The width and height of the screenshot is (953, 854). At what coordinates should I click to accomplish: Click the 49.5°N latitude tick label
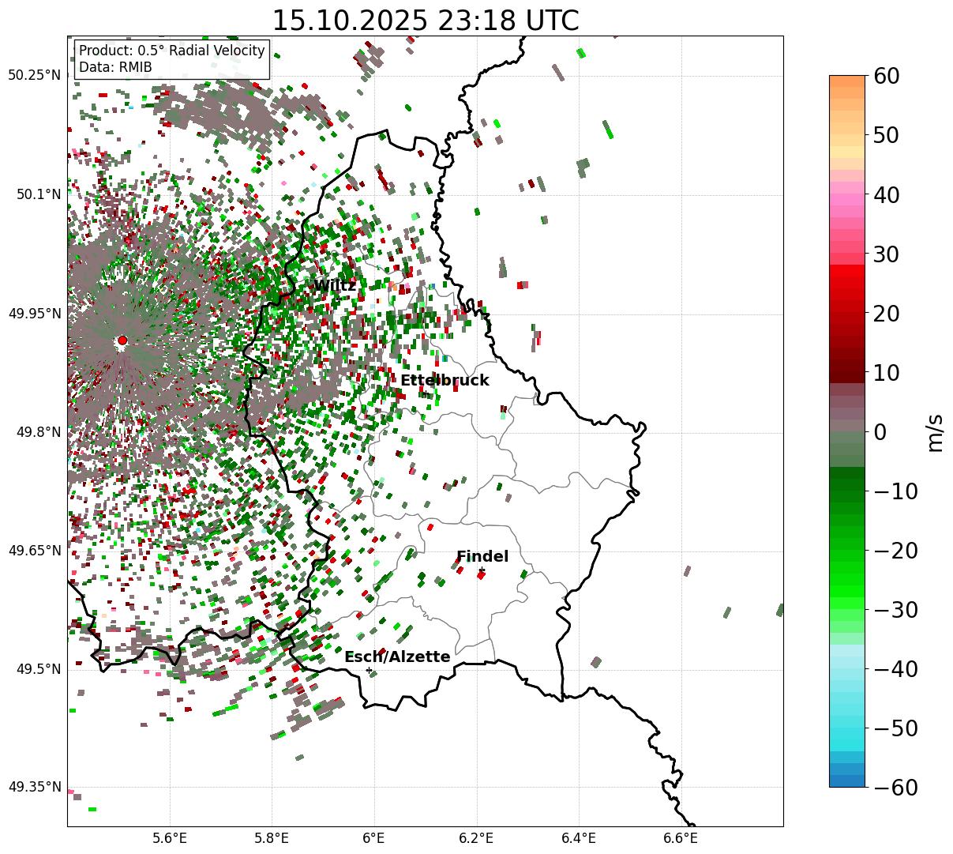tap(38, 669)
